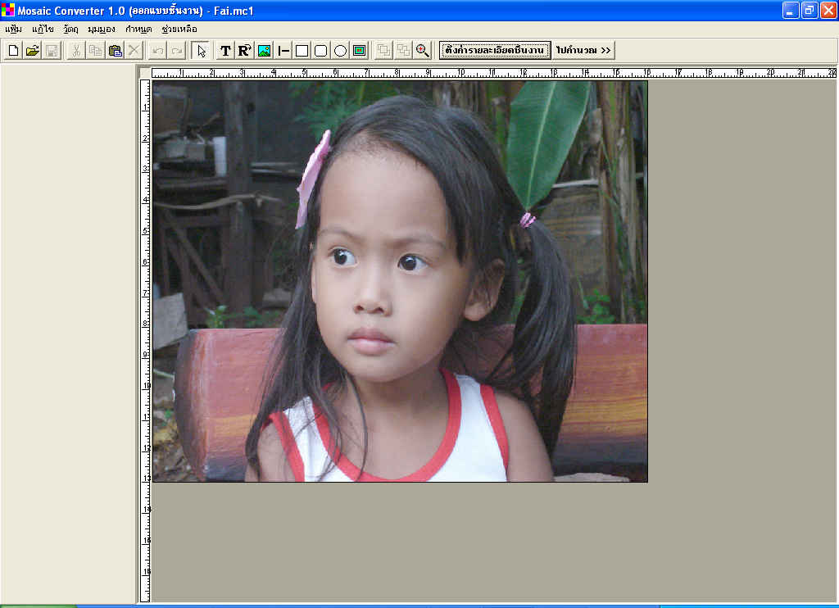
Task: Copy the selected object
Action: [x=95, y=51]
